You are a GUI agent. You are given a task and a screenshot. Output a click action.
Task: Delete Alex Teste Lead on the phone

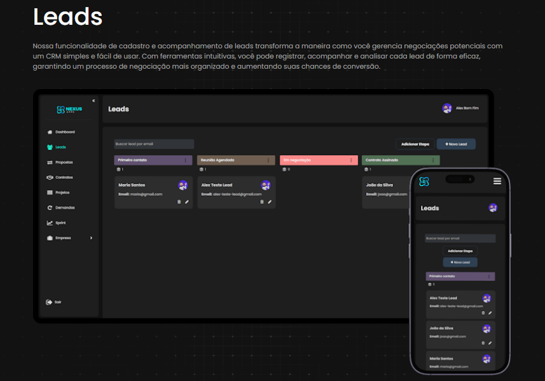tap(483, 313)
